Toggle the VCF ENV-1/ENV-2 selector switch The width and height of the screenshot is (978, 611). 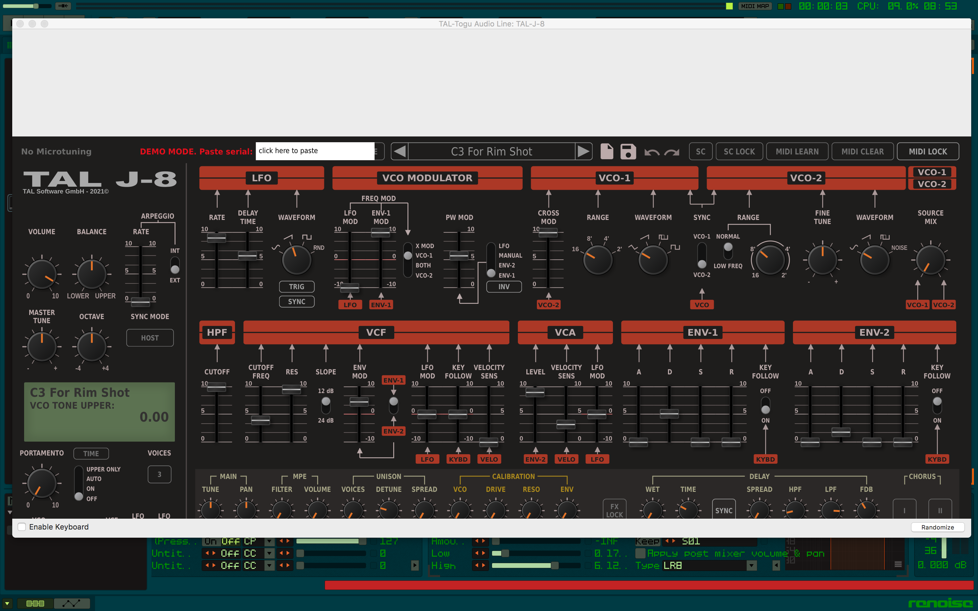[x=393, y=405]
